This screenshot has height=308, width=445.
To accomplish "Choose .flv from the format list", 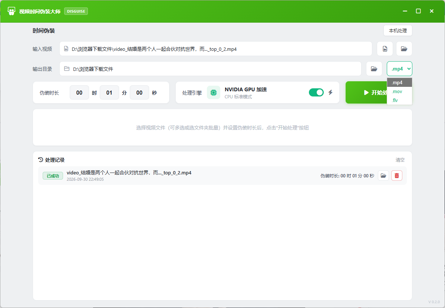I will pyautogui.click(x=399, y=100).
